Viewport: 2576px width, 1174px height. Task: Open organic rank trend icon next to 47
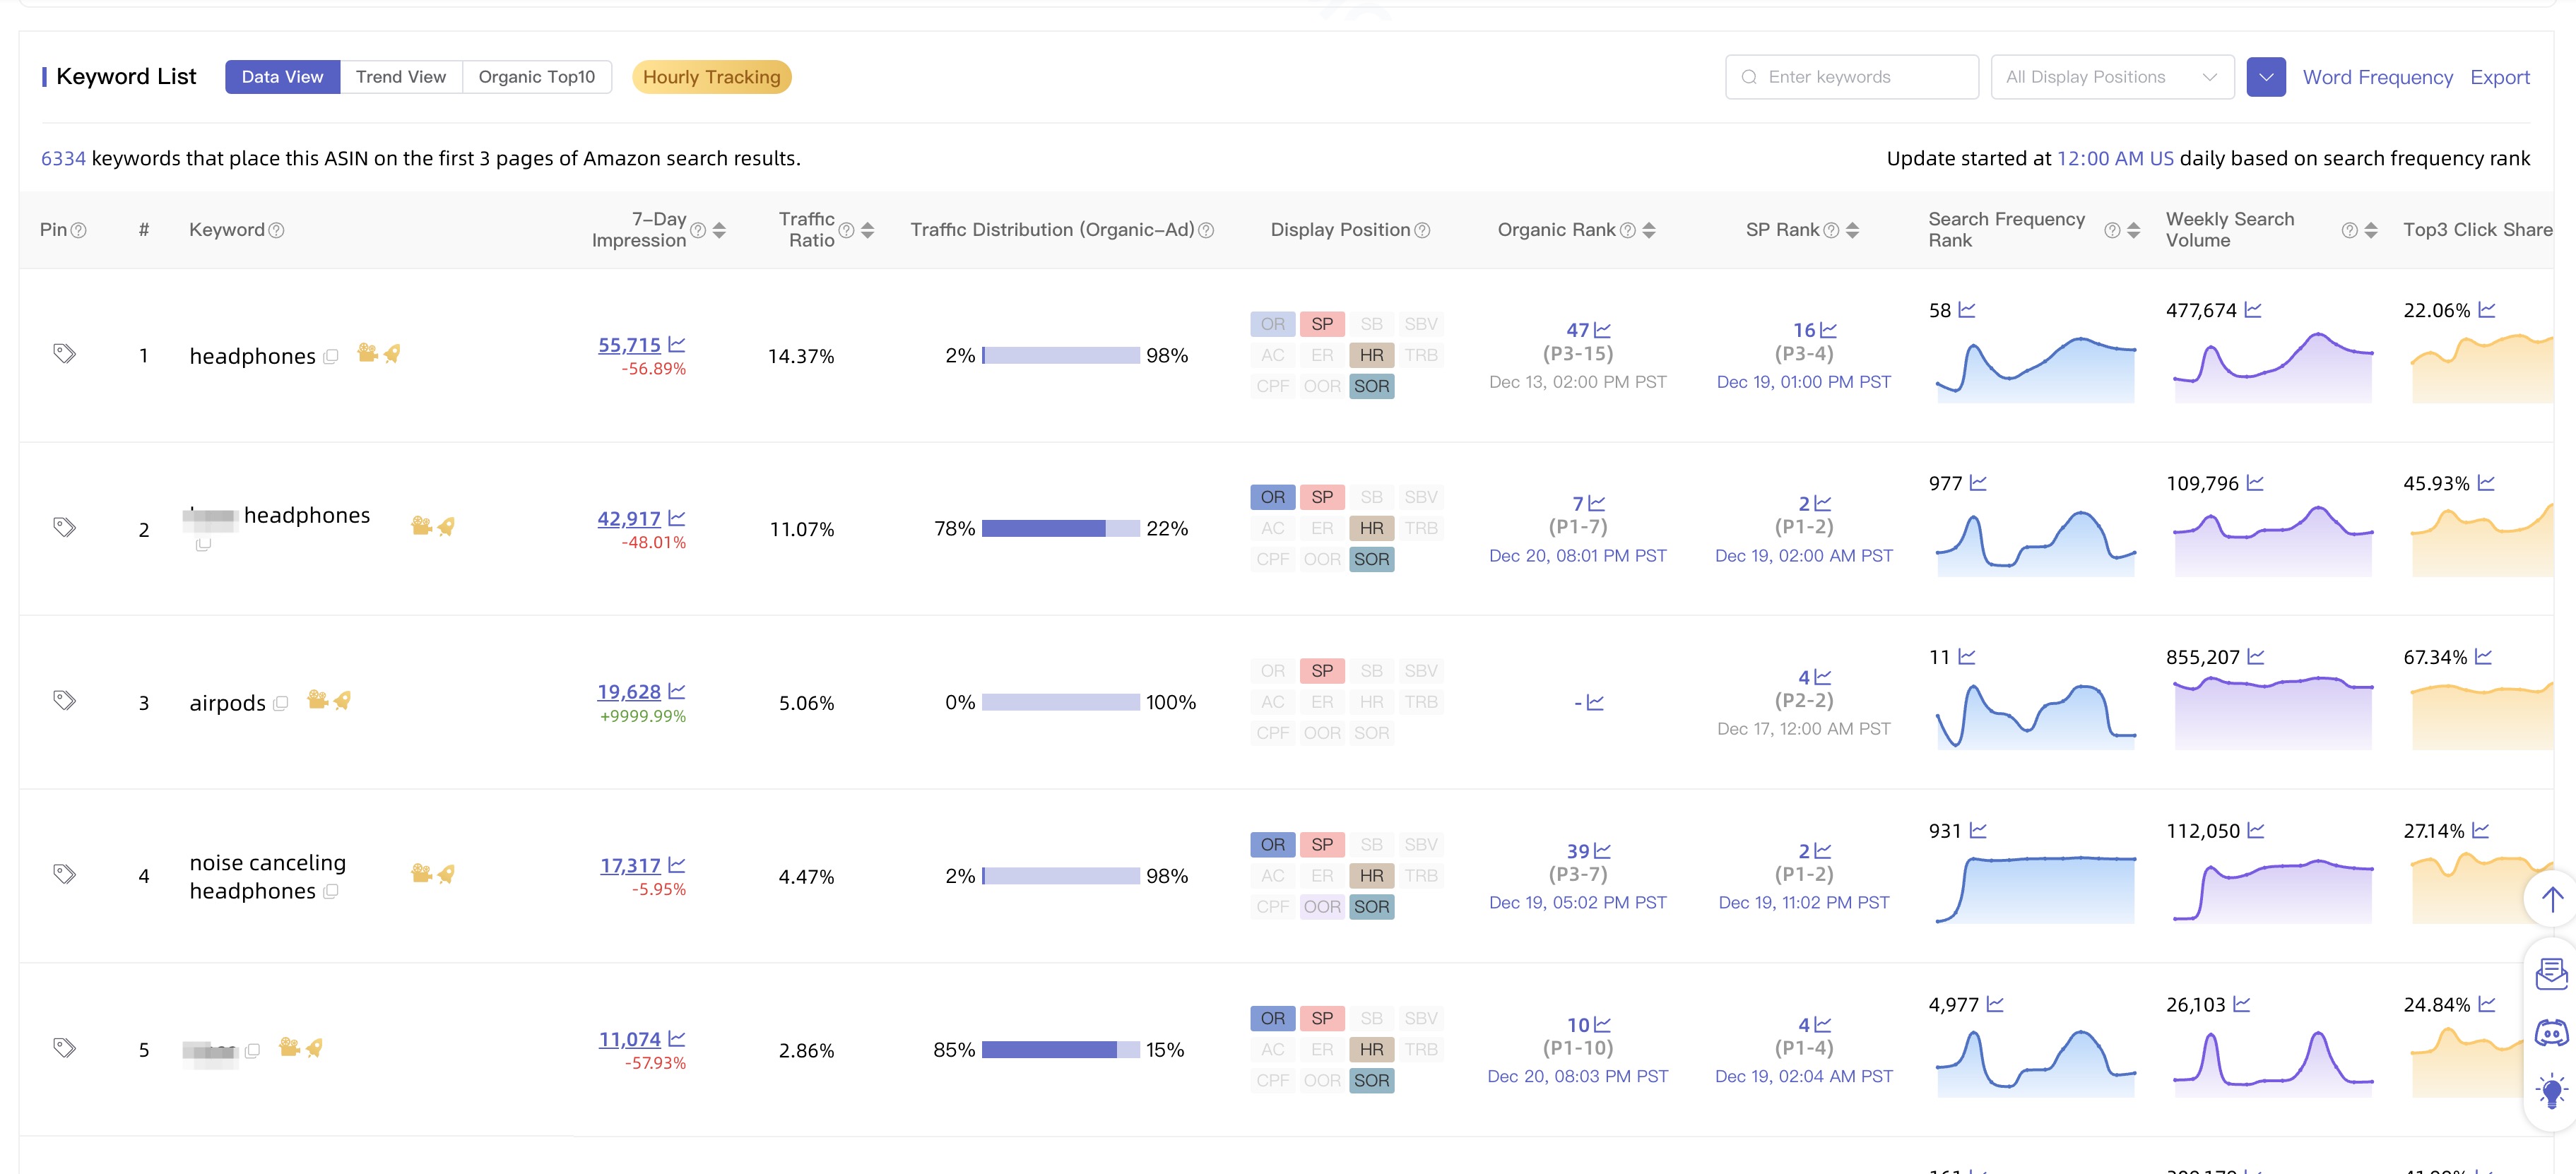coord(1603,330)
